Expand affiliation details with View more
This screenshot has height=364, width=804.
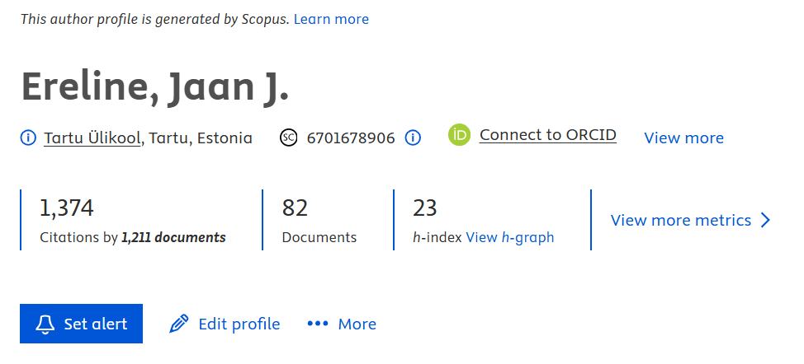tap(683, 138)
